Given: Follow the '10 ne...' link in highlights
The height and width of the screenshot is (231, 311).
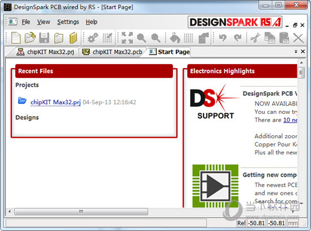Looking at the screenshot, I should (x=290, y=120).
